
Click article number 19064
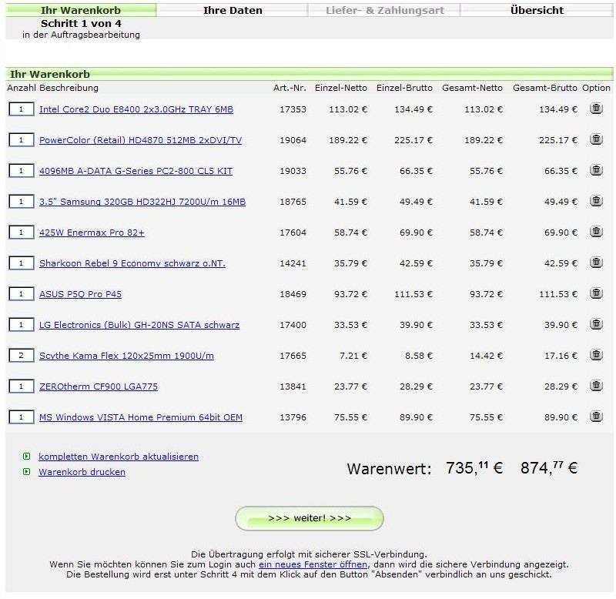293,140
